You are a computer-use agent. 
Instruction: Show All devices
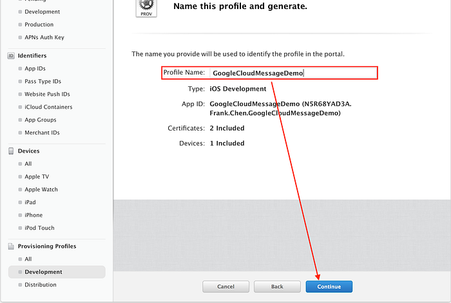[28, 163]
